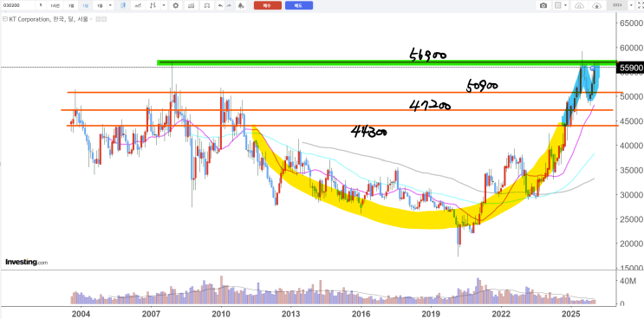This screenshot has height=319, width=644.
Task: Click the 2013 date axis label
Action: point(290,313)
